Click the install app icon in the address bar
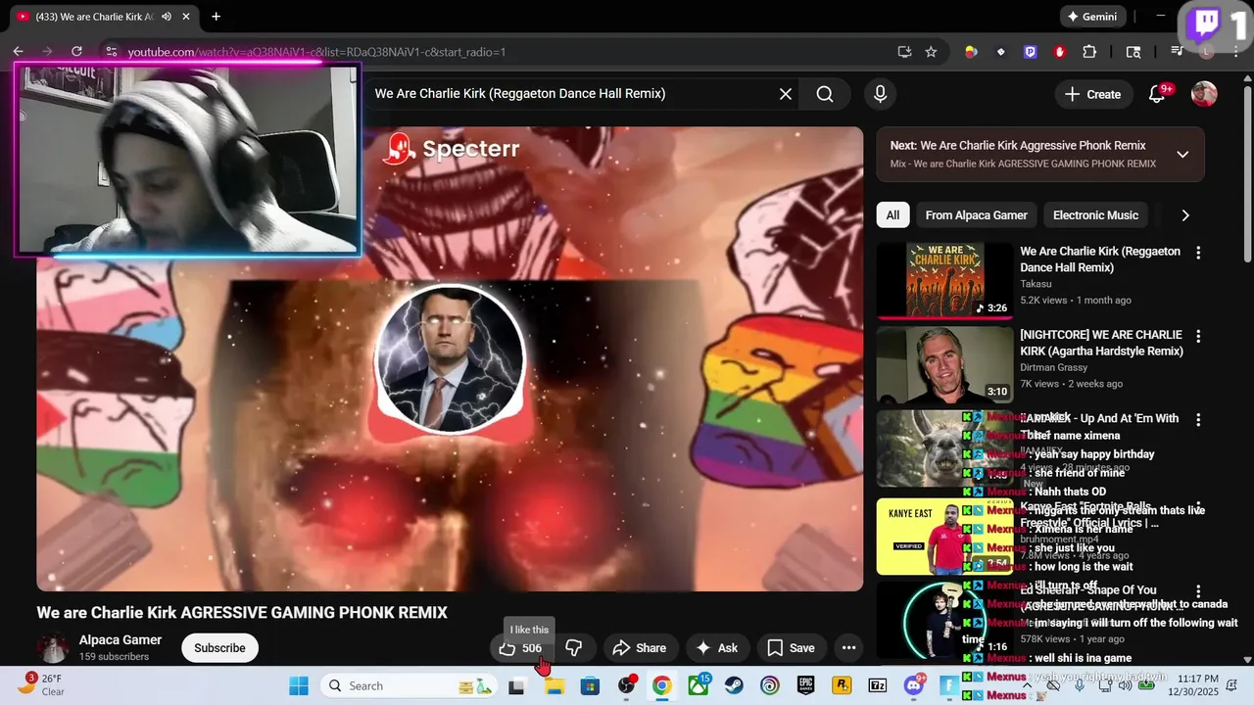The image size is (1254, 705). pyautogui.click(x=904, y=52)
